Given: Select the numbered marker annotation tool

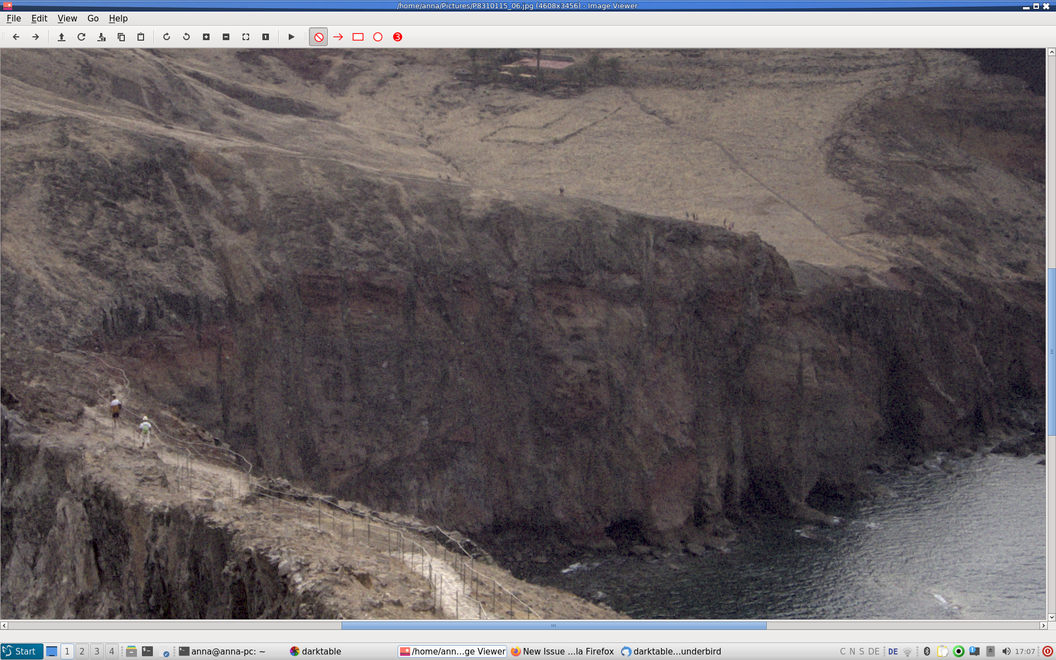Looking at the screenshot, I should [397, 37].
